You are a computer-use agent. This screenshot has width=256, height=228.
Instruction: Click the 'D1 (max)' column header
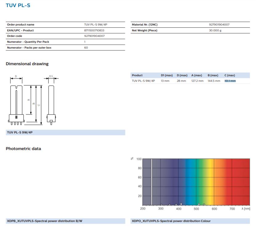click(x=167, y=75)
